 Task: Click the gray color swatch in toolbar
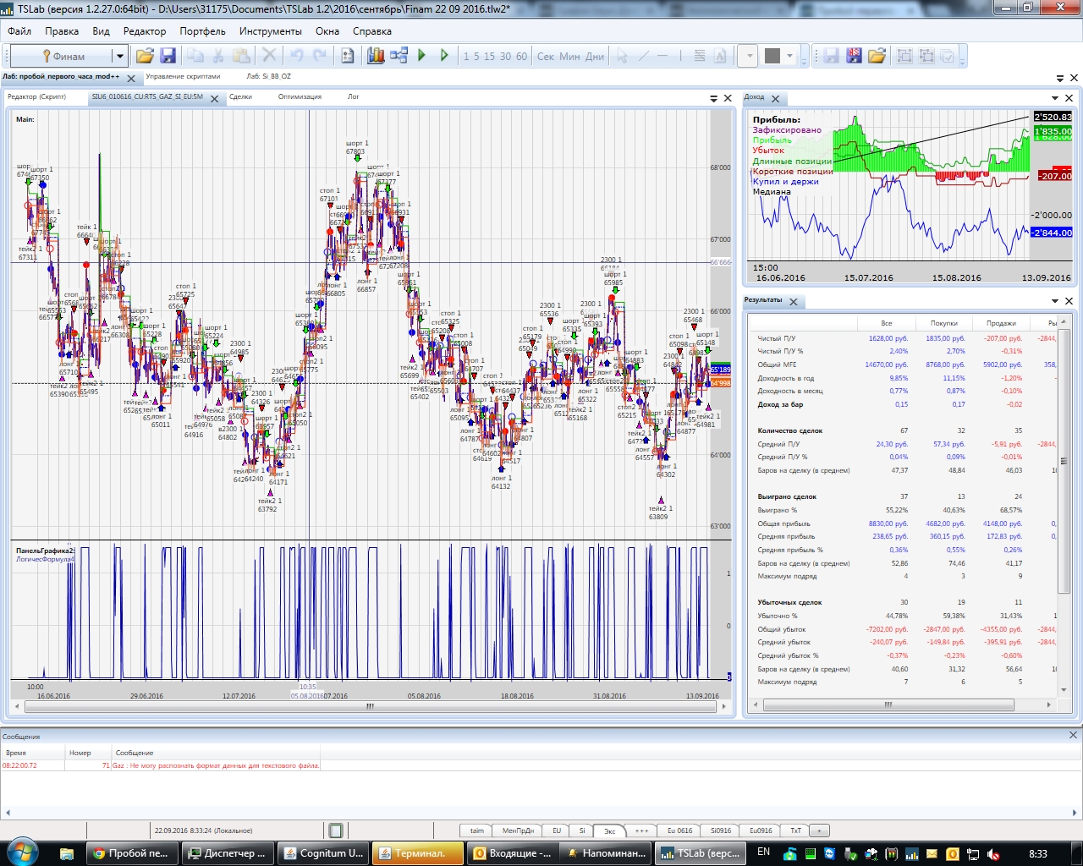click(772, 57)
